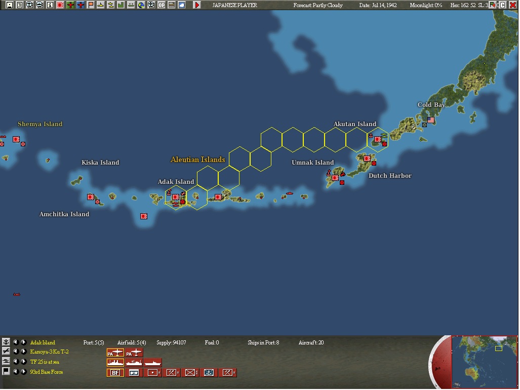Screen dimensions: 520x390
Task: Open the Adak Island base name link
Action: coord(43,342)
